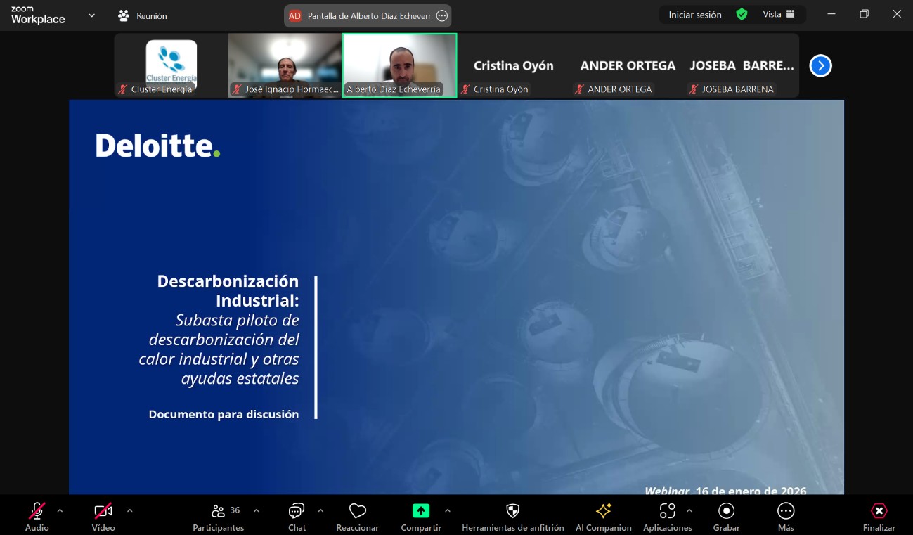Unmute the microphone Audio icon
The image size is (913, 535).
click(x=37, y=511)
